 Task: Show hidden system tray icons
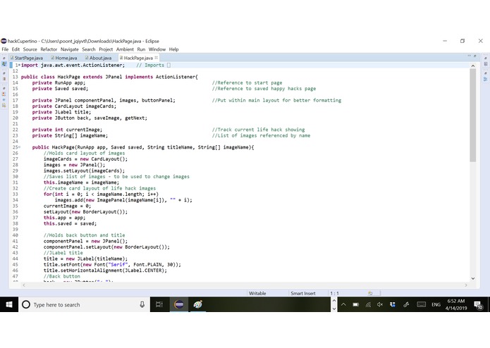(x=343, y=304)
